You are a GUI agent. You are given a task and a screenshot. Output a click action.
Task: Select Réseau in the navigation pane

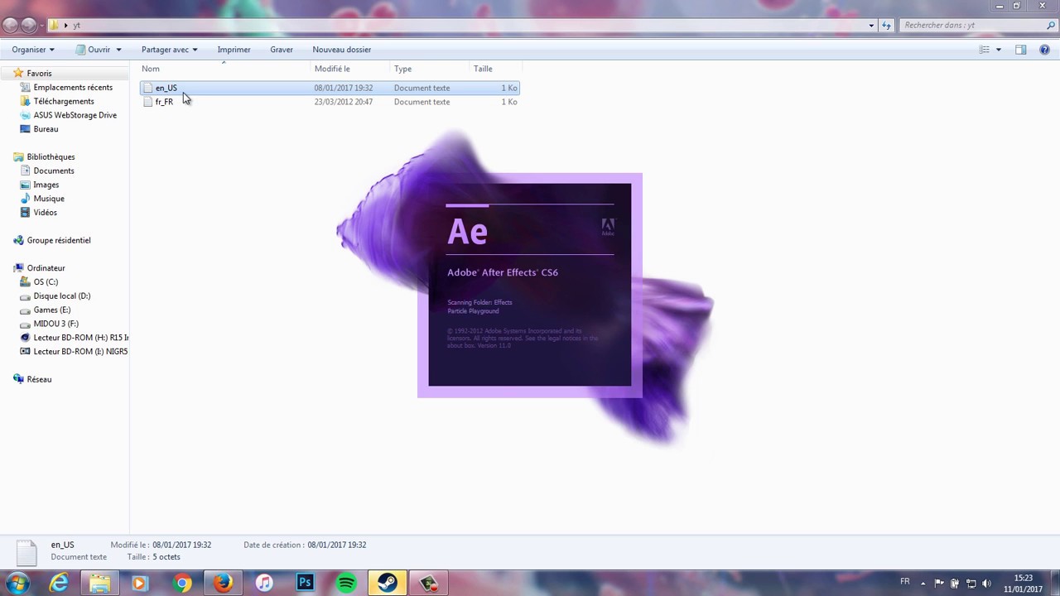(x=39, y=380)
